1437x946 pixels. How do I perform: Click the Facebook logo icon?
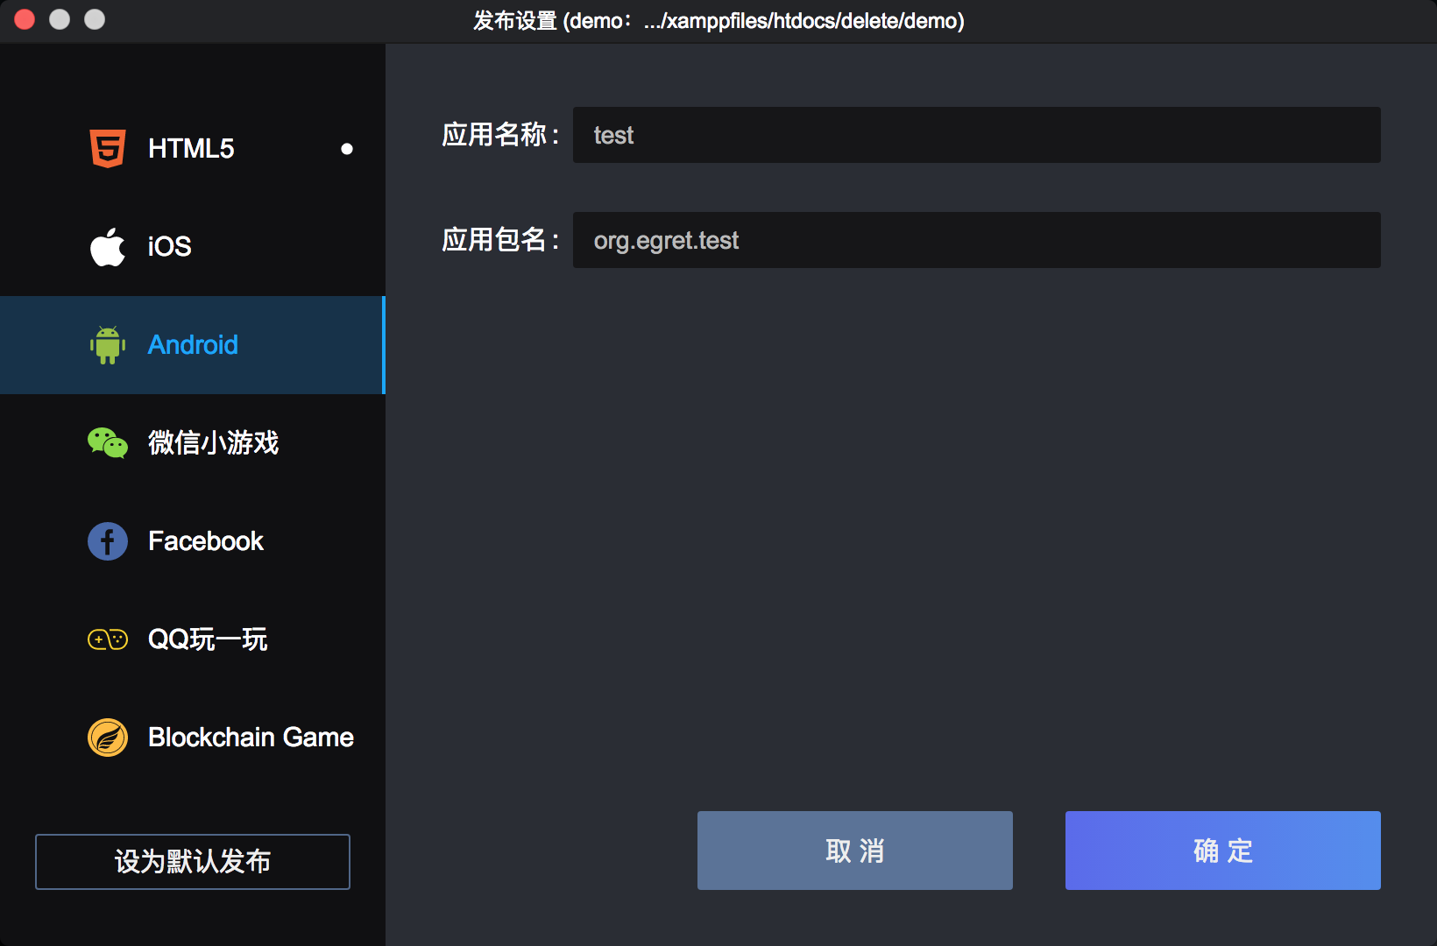click(x=108, y=541)
